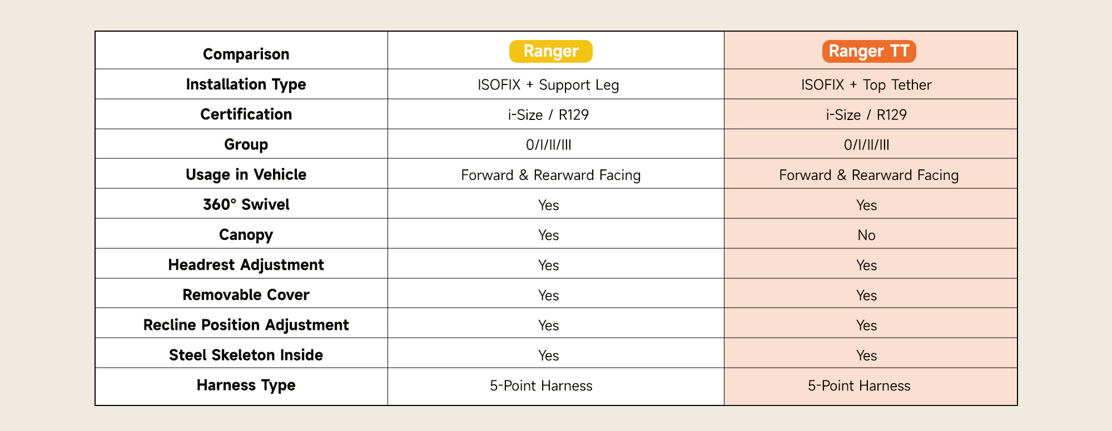Click the Certification row label
1112x431 pixels.
pyautogui.click(x=246, y=114)
